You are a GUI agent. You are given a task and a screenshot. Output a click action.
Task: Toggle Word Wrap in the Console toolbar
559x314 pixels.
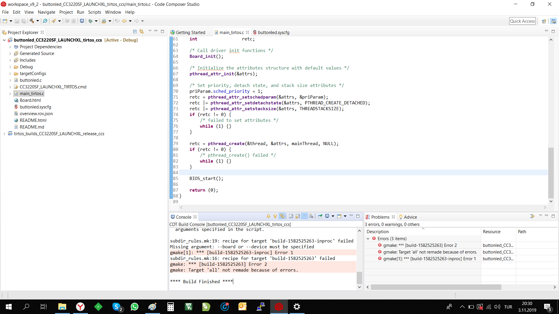tap(304, 216)
